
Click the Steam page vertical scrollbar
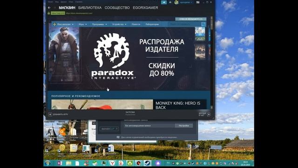pyautogui.click(x=211, y=63)
